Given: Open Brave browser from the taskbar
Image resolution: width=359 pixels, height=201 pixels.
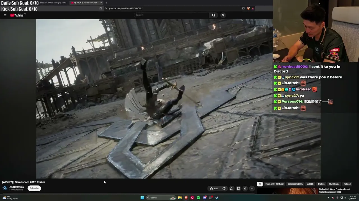Looking at the screenshot, I should [186, 198].
